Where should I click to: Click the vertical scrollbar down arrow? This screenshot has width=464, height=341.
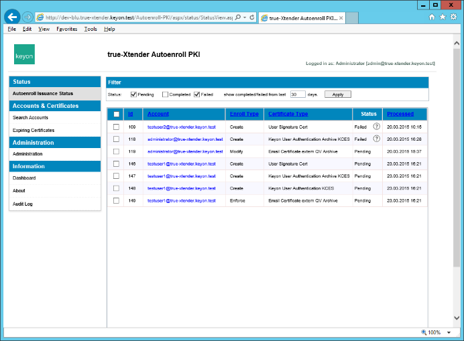click(457, 318)
